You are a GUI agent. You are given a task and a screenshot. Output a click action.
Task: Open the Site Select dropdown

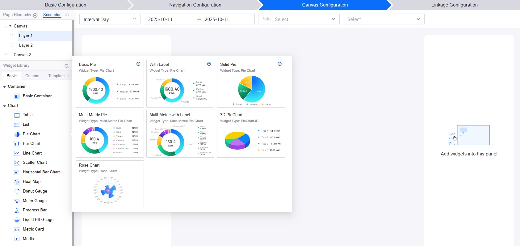click(x=299, y=19)
